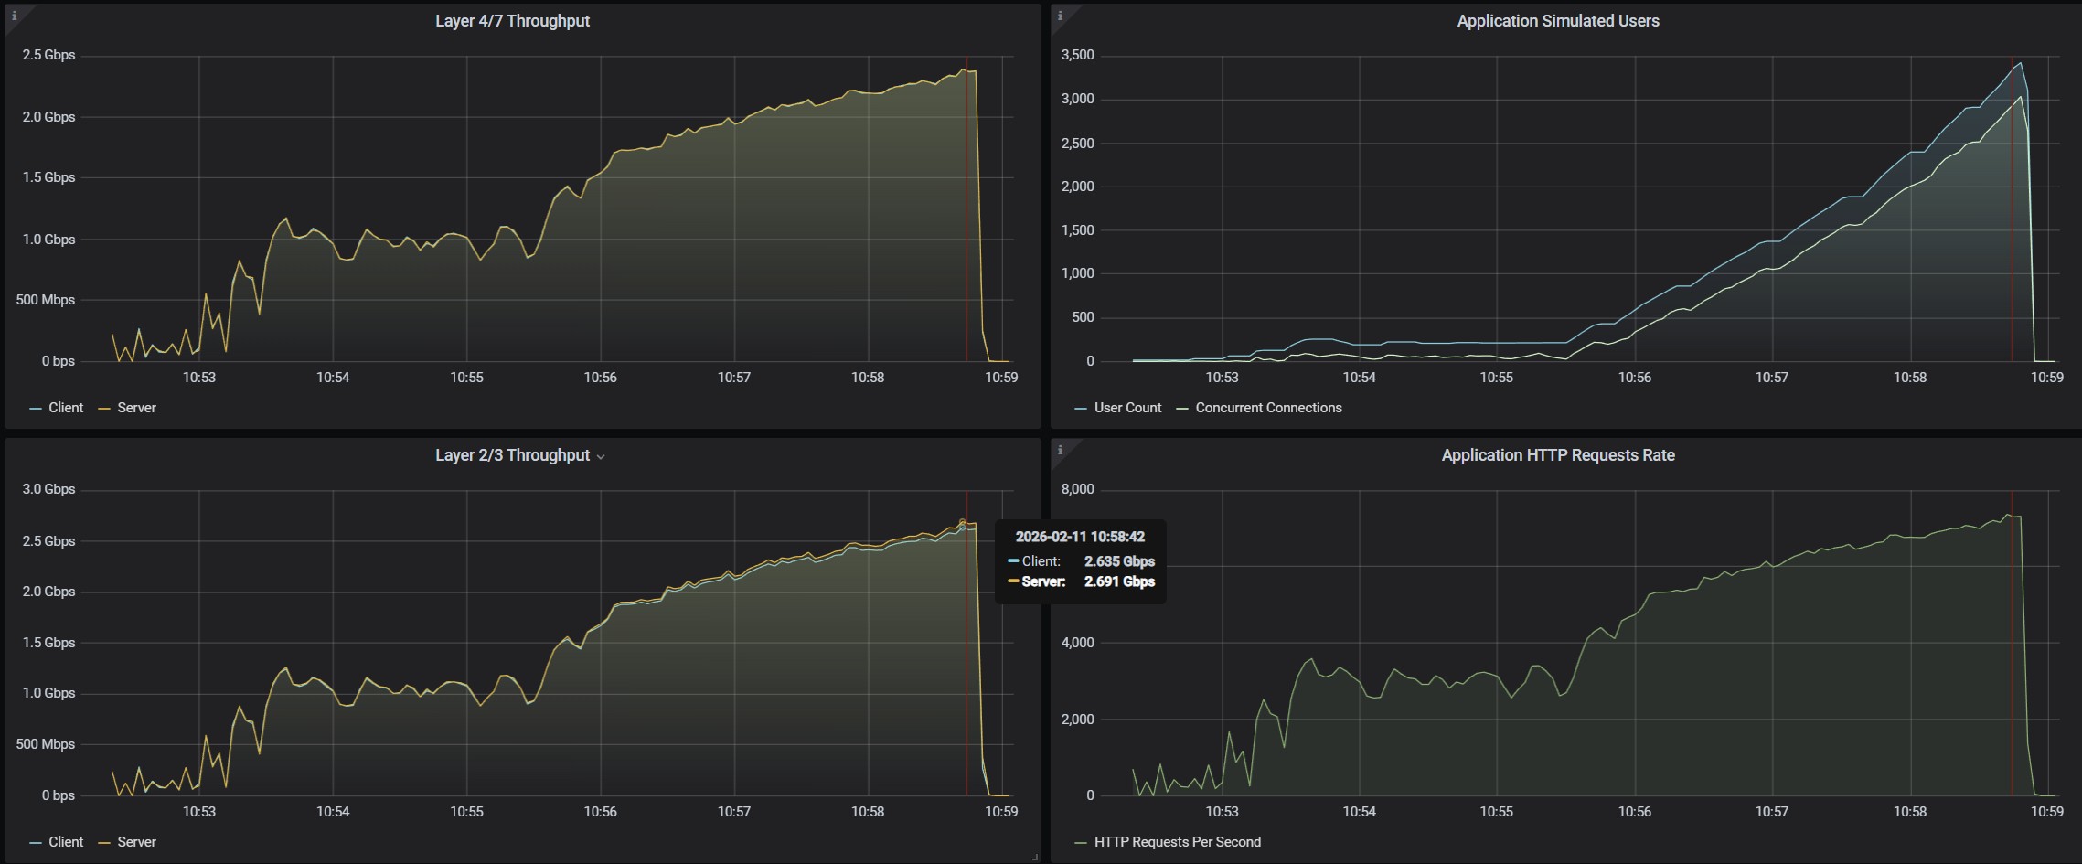Click the info icon on Application HTTP Requests Rate panel

(x=1060, y=450)
